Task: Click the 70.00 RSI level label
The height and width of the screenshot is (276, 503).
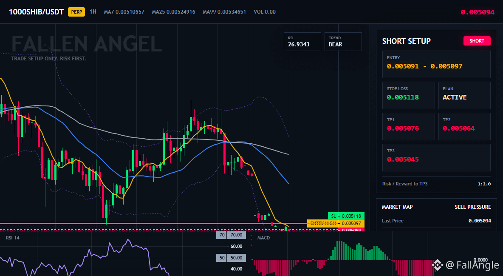Action: click(231, 235)
